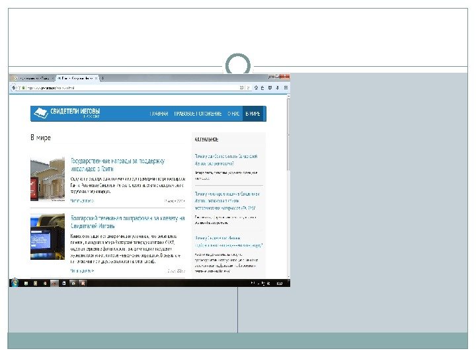Open the first Актуальное sidebar question link
This screenshot has width=476, height=357.
pos(226,160)
